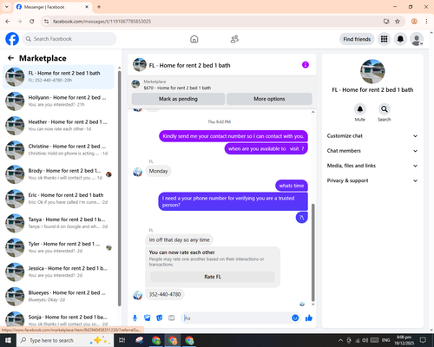Attach a file with the photo icon
This screenshot has height=347, width=434.
point(148,318)
